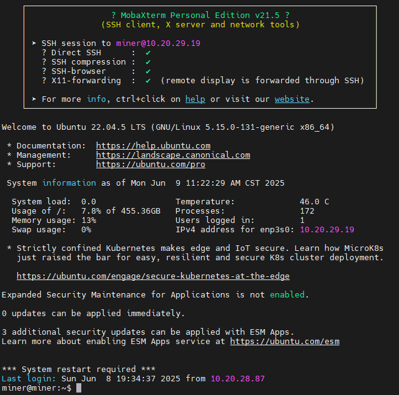Click the SSH-browser checkmark

[x=148, y=71]
